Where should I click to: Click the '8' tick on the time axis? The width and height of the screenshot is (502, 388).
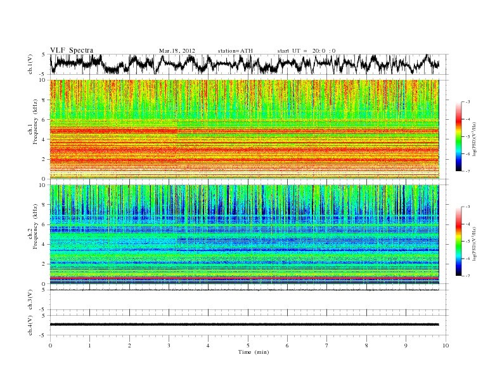pos(366,346)
